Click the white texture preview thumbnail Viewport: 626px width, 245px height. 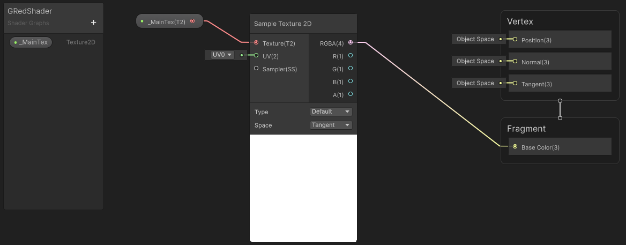tap(303, 188)
